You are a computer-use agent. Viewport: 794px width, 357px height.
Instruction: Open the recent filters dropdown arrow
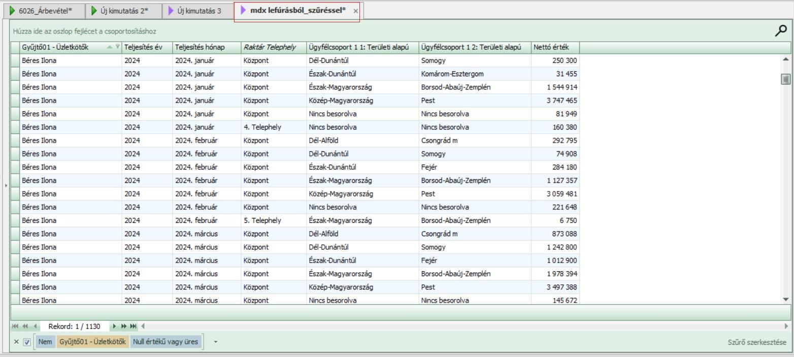tap(215, 342)
